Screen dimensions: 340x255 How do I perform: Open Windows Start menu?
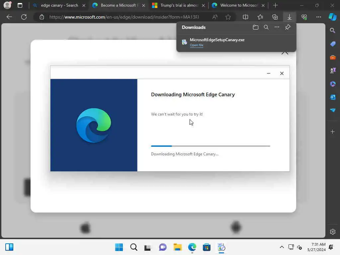point(119,247)
